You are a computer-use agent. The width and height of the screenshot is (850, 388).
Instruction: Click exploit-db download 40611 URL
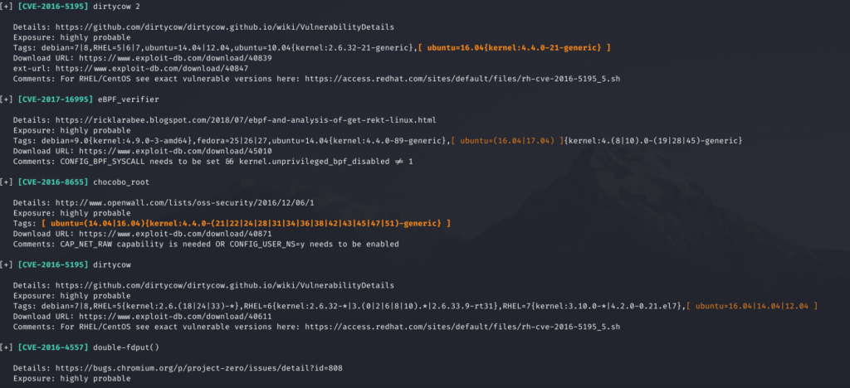coord(175,317)
